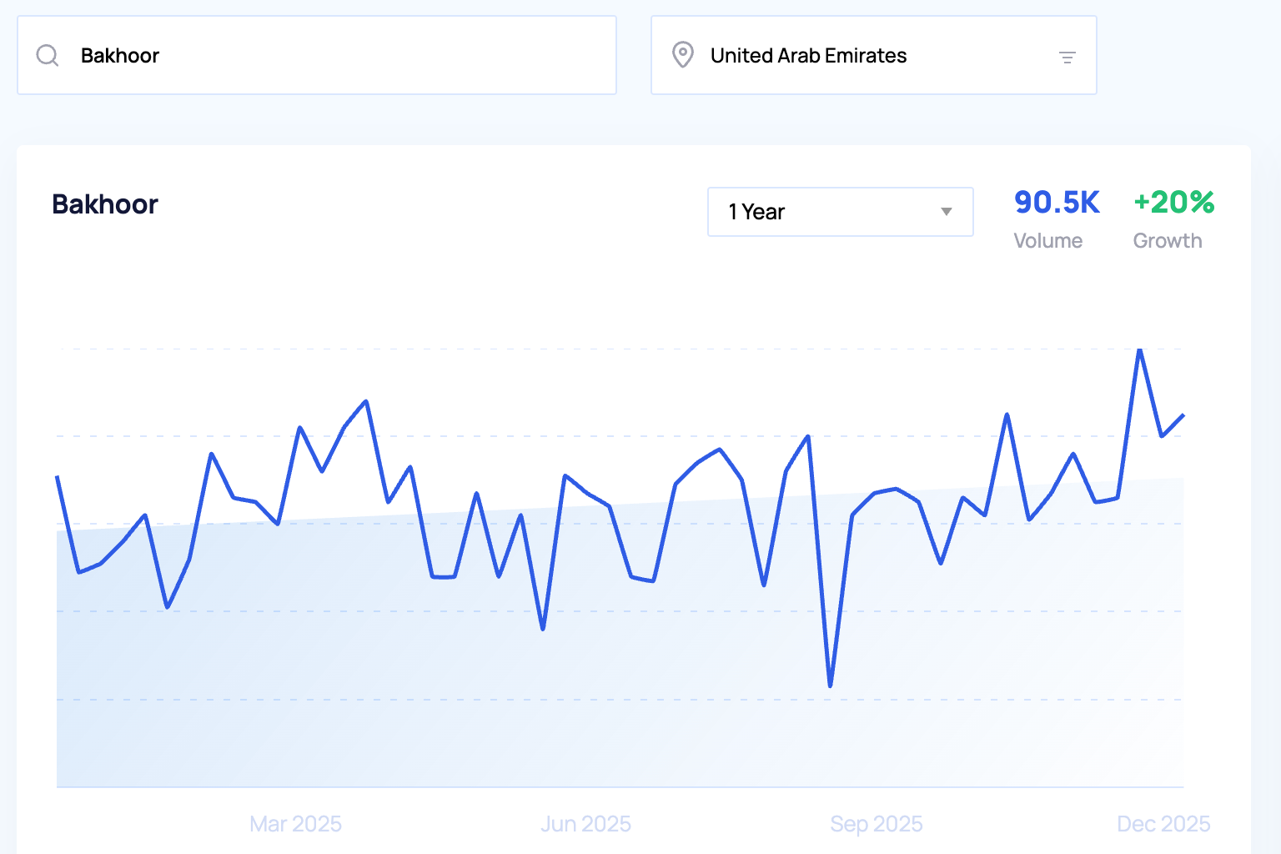This screenshot has width=1281, height=854.
Task: Expand the 1 Year time range dropdown
Action: [x=839, y=212]
